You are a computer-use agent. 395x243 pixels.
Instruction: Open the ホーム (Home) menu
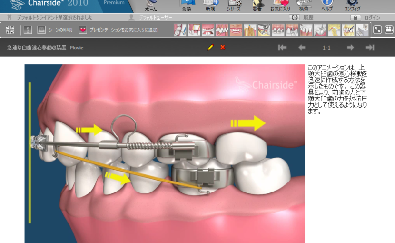[151, 6]
